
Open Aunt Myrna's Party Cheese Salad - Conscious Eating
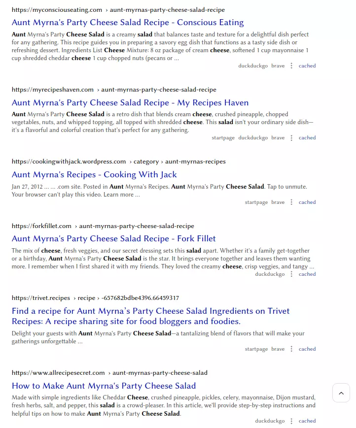click(x=128, y=22)
